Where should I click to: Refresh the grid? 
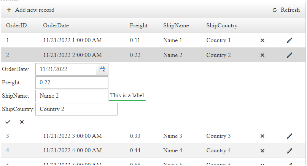tap(286, 10)
